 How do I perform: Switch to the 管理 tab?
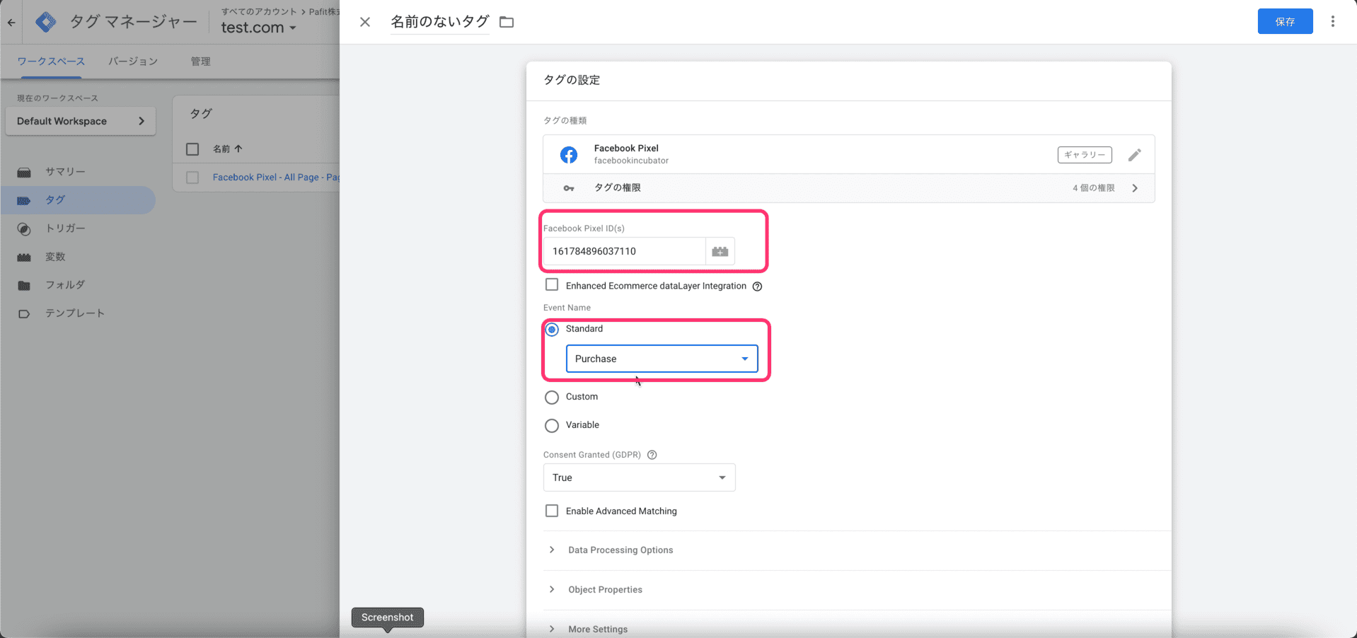click(x=200, y=62)
